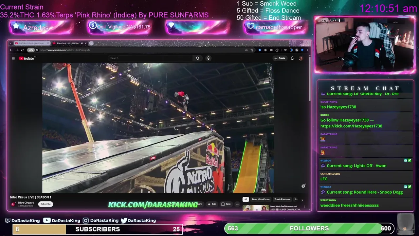The height and width of the screenshot is (236, 419).
Task: Click the YouTube logo
Action: [x=27, y=58]
